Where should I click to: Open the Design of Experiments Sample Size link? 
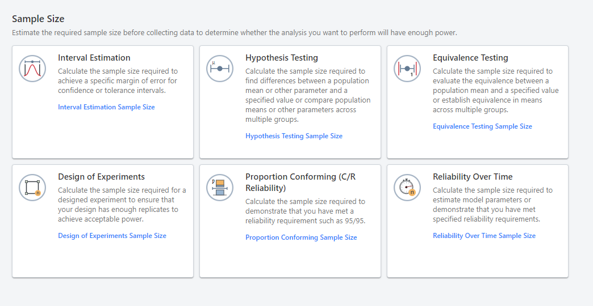[x=112, y=236]
